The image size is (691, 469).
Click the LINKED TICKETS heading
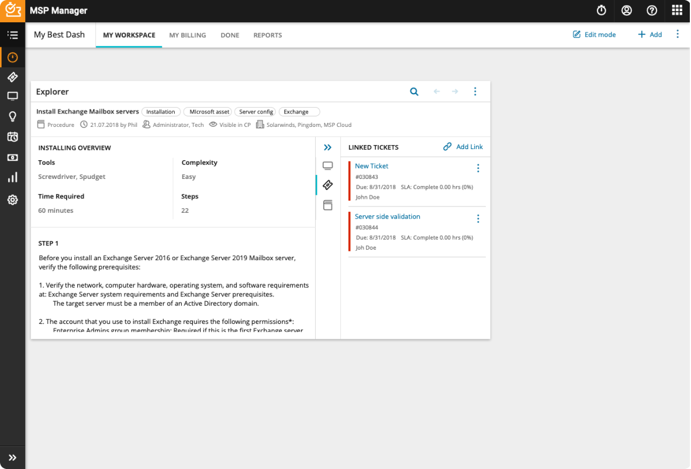[373, 147]
